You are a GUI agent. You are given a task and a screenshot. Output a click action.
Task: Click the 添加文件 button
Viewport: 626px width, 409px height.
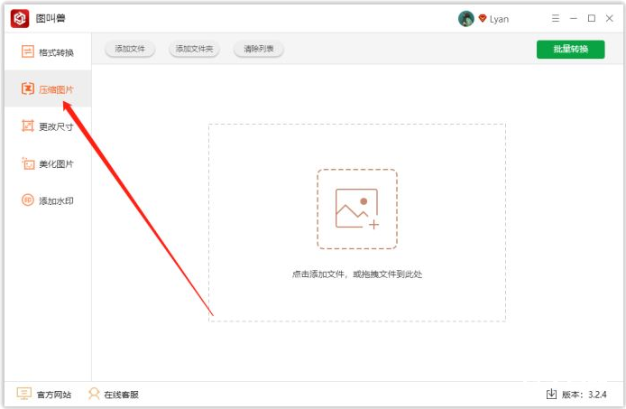(x=130, y=49)
